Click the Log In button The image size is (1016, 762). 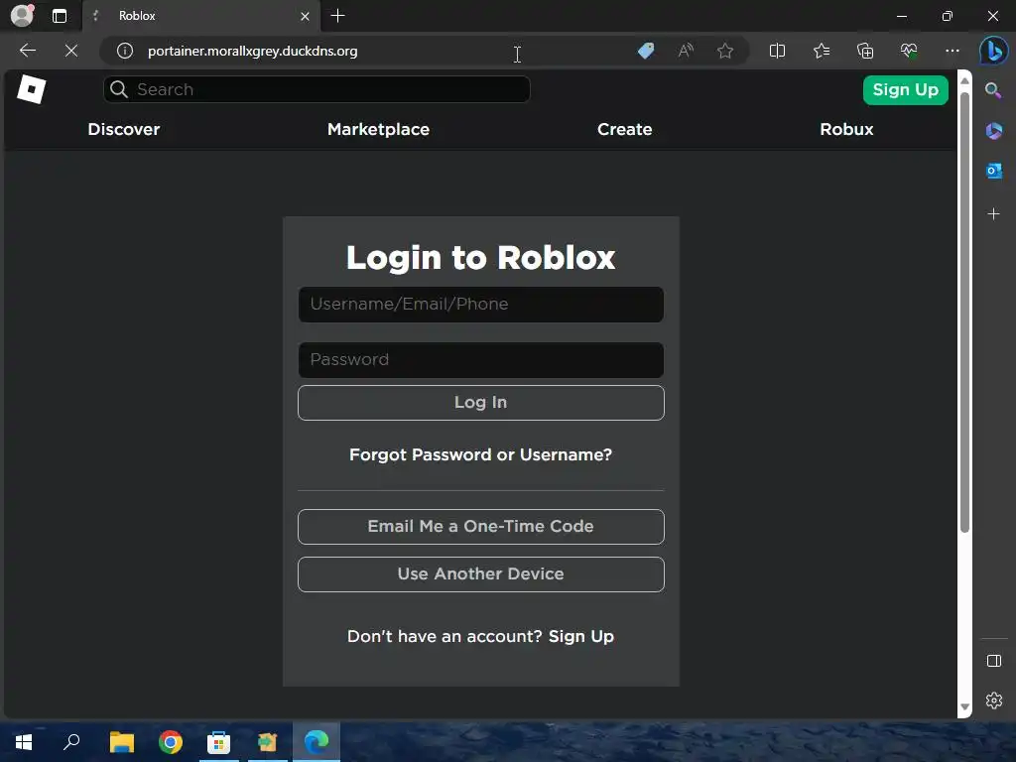click(481, 403)
